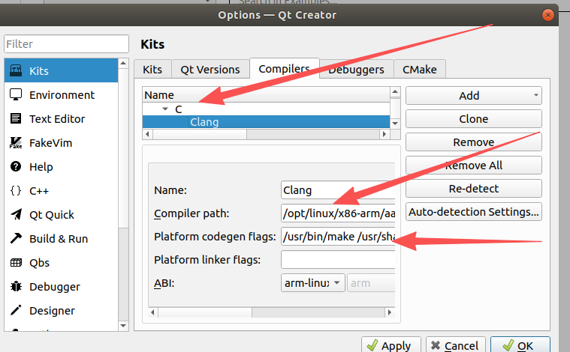Viewport: 570px width, 352px height.
Task: Switch to the Kits tab
Action: tap(152, 69)
